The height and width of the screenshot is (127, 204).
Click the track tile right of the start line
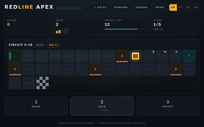coord(28,56)
